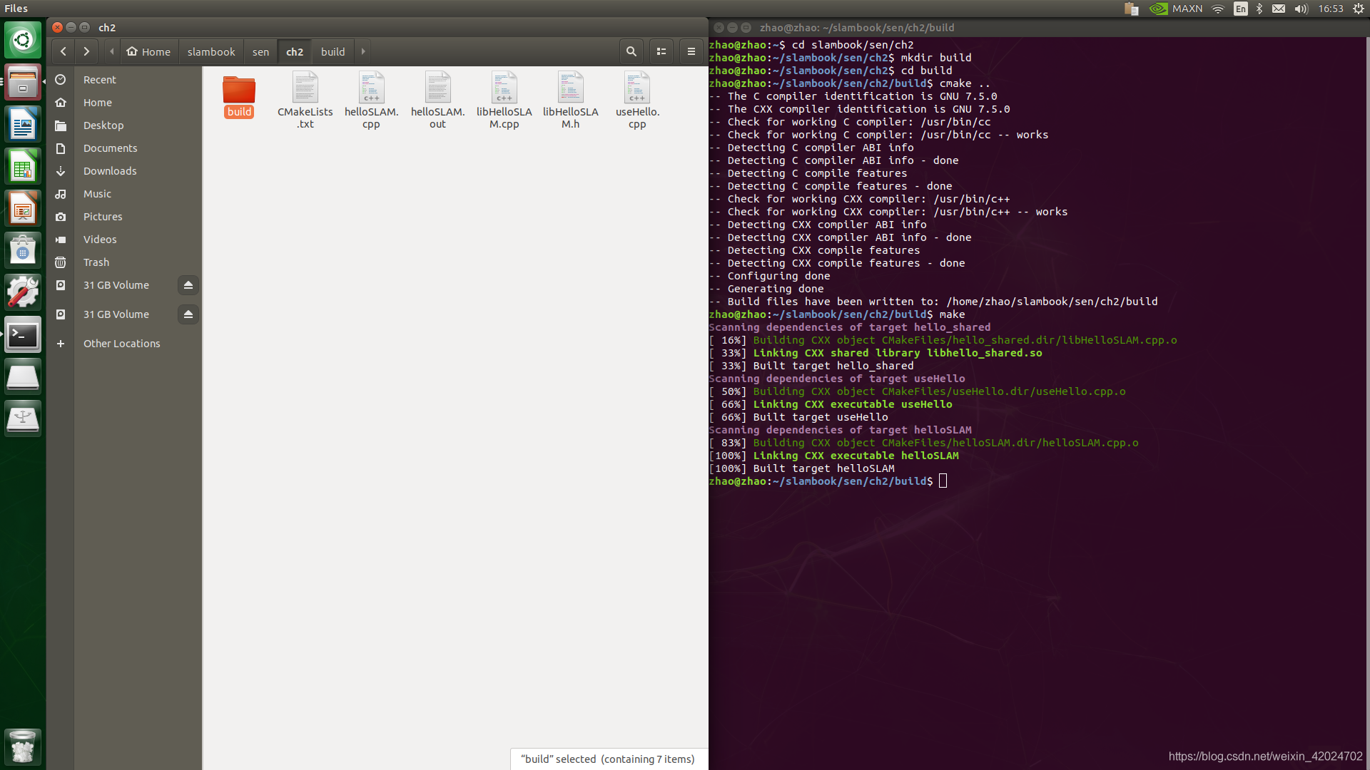
Task: Select the slambook breadcrumb segment
Action: click(211, 52)
